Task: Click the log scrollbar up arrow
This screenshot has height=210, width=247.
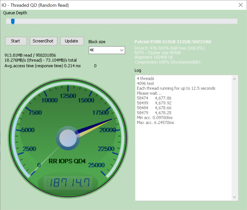Action: (x=234, y=79)
